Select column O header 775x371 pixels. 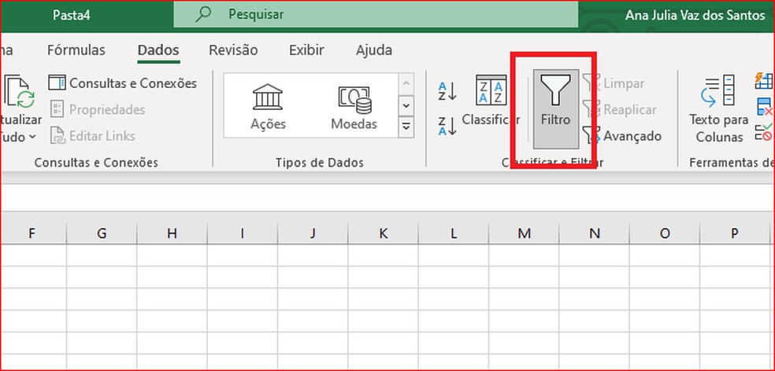665,233
